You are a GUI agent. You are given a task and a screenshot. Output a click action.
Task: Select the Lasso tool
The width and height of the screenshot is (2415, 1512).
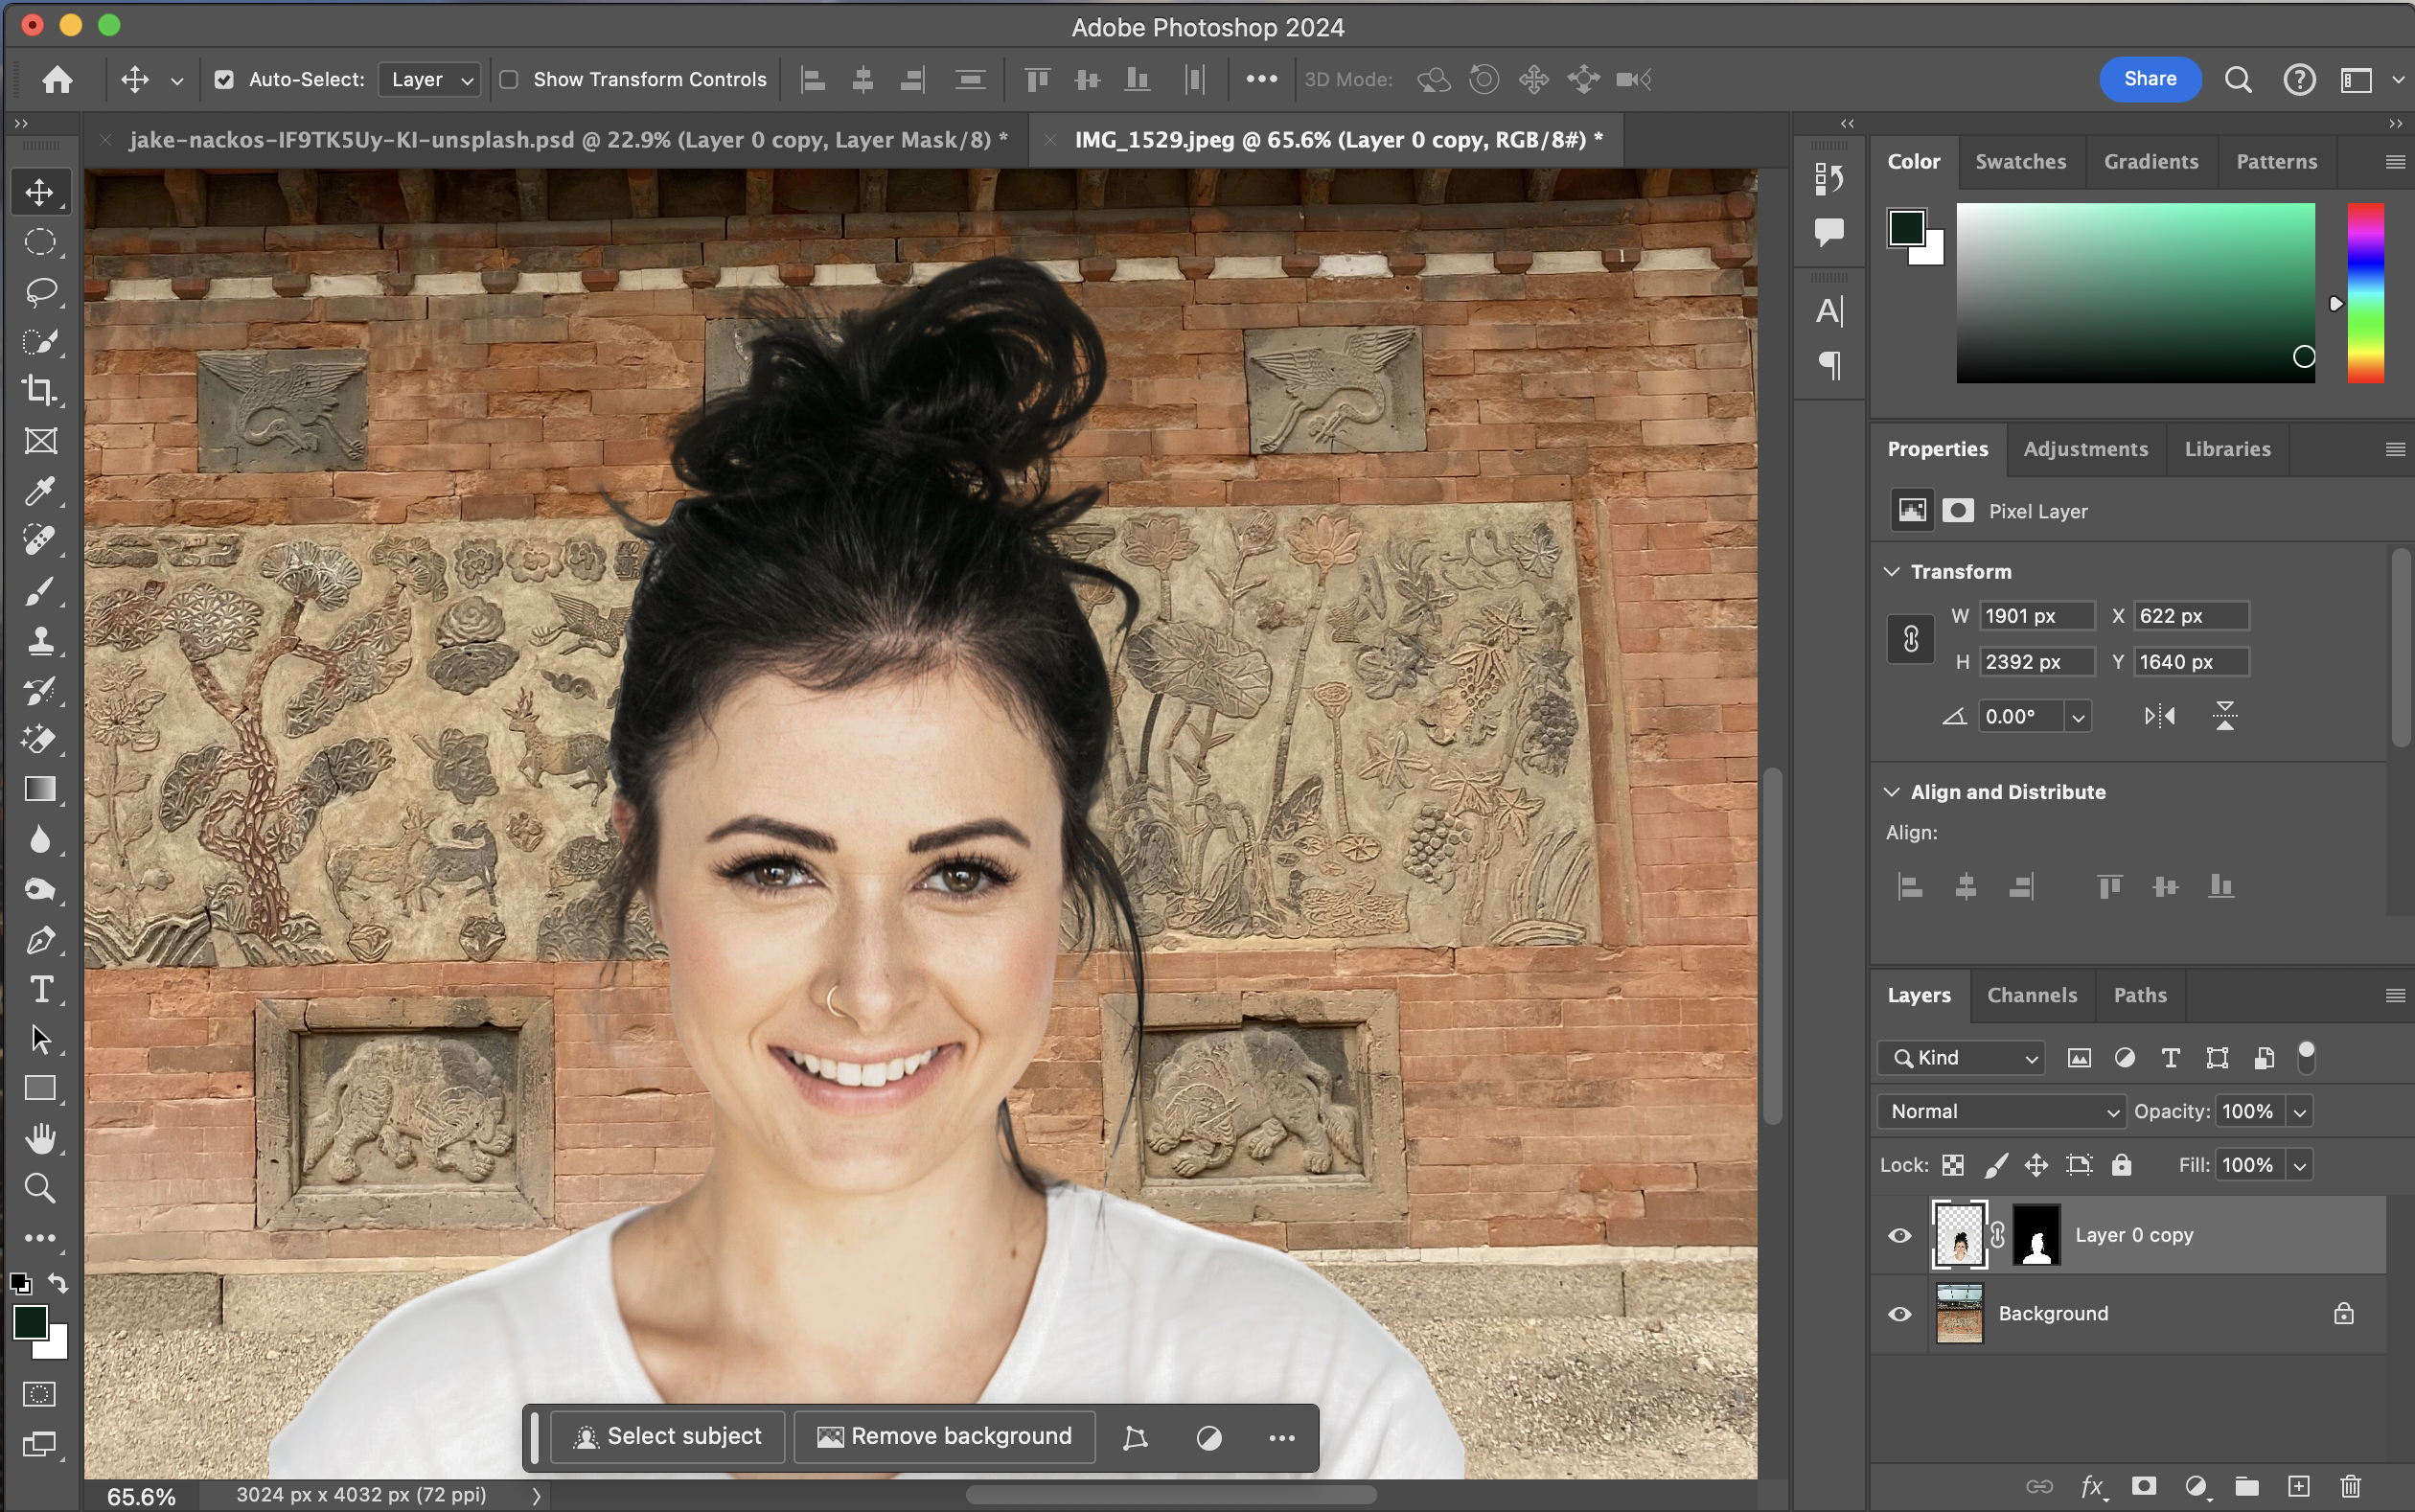(40, 292)
